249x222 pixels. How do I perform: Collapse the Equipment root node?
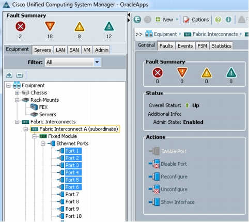(8, 86)
